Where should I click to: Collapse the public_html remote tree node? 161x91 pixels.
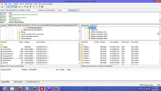[85, 28]
